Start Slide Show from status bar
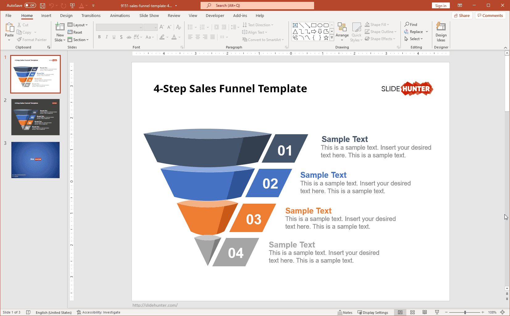The width and height of the screenshot is (510, 316). pyautogui.click(x=437, y=312)
